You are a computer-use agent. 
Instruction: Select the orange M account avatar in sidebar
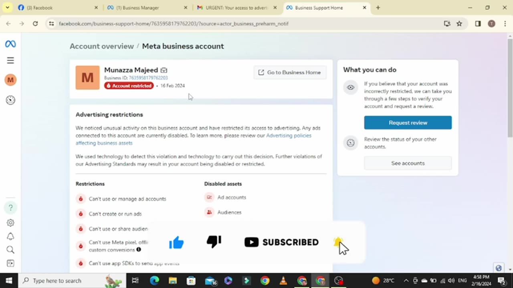point(10,80)
